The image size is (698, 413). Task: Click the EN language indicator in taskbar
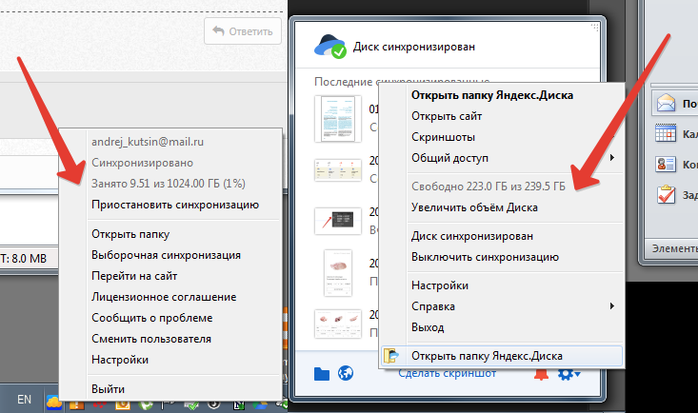tap(24, 400)
